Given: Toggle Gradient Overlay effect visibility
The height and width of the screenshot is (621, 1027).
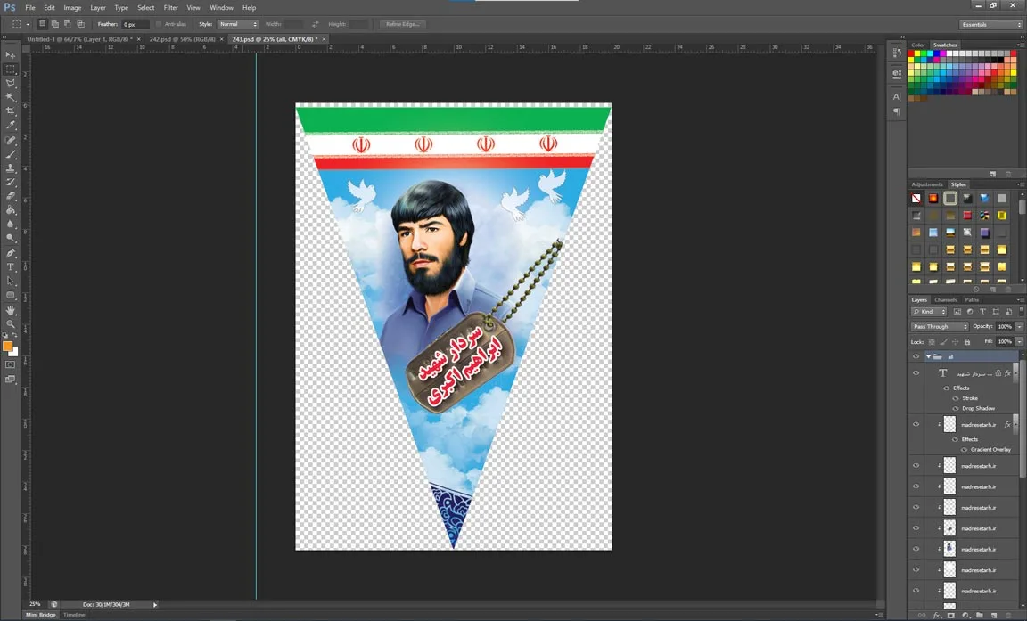Looking at the screenshot, I should click(964, 450).
